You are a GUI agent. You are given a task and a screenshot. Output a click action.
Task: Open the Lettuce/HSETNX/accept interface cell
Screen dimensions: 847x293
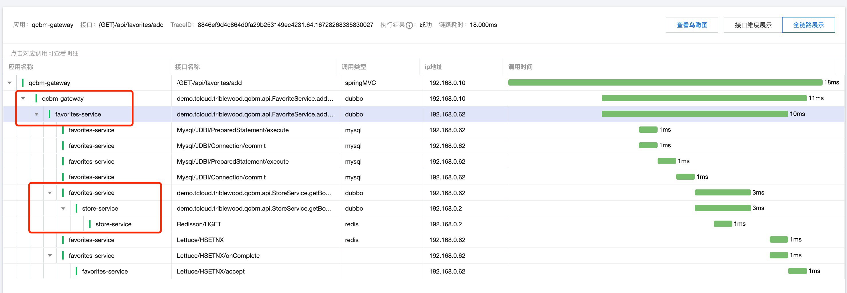210,272
